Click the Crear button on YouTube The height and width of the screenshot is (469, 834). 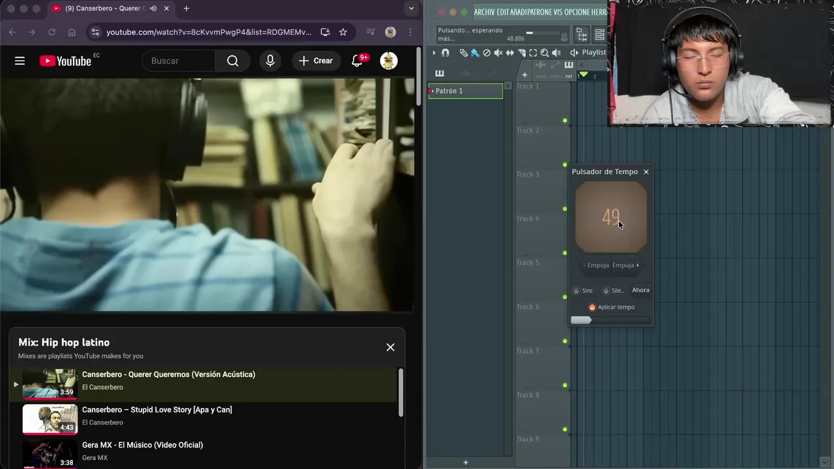click(x=316, y=61)
